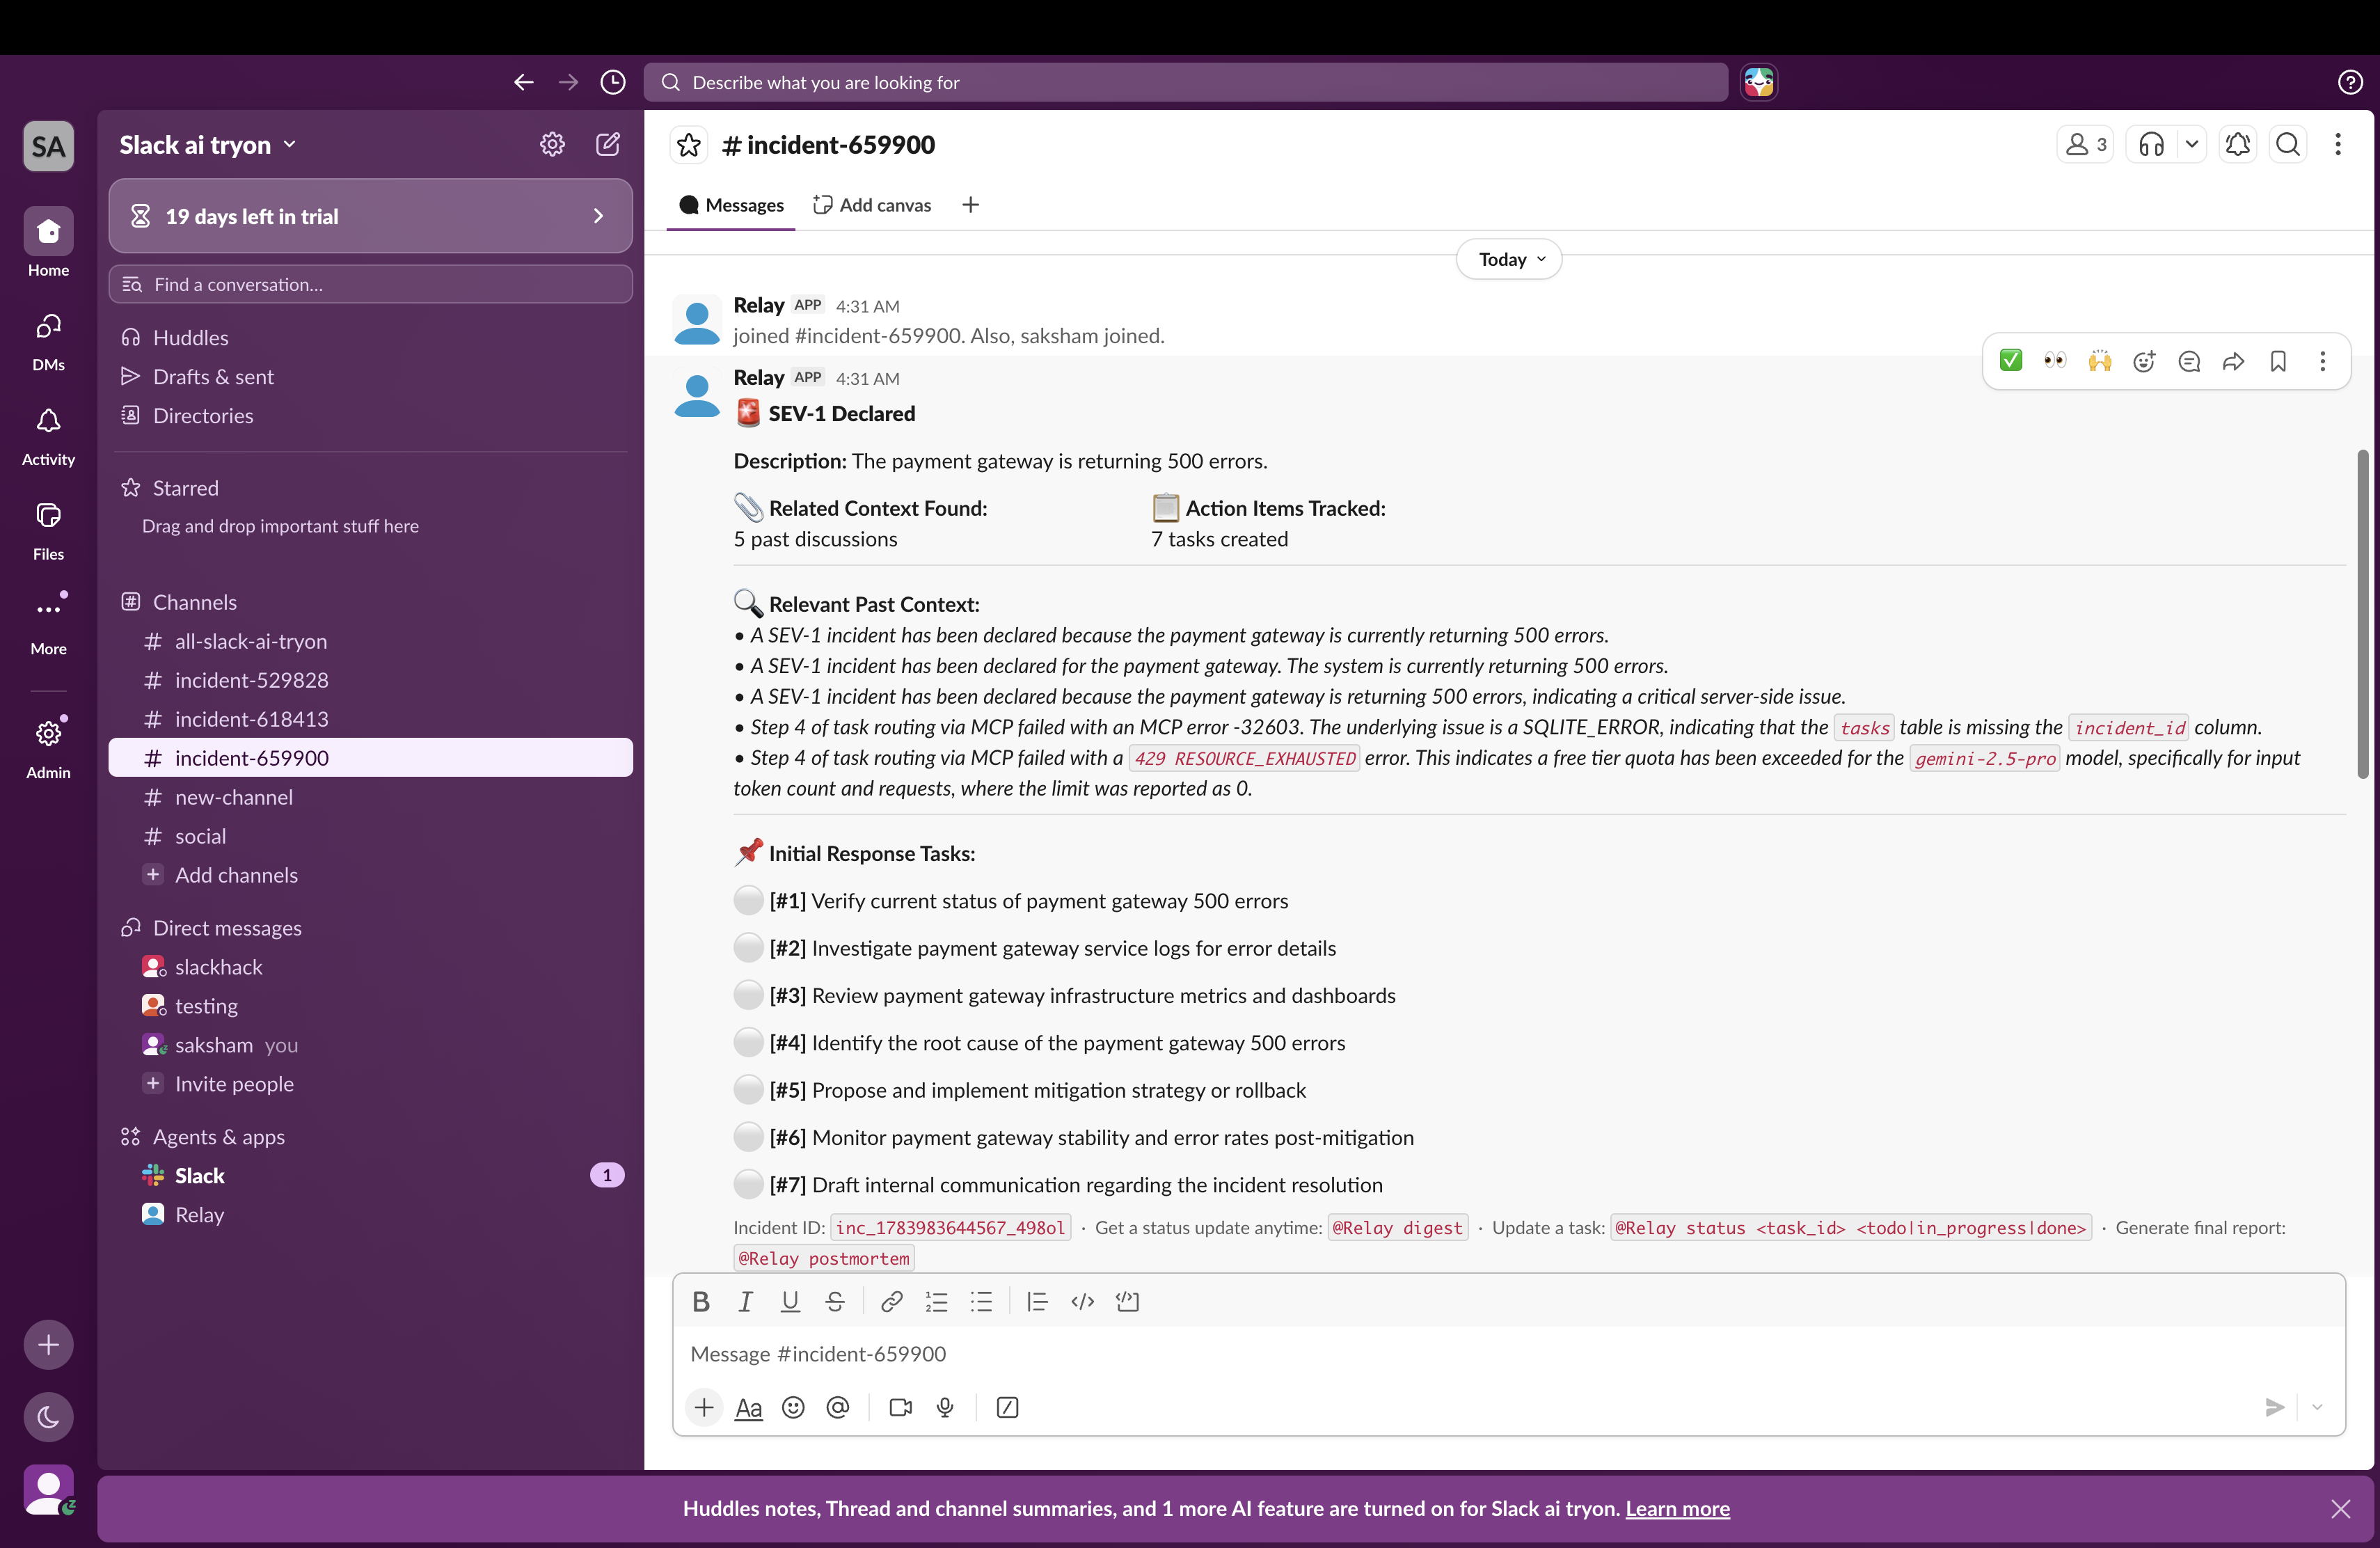2380x1548 pixels.
Task: Check off task #1 Verify current status
Action: click(748, 900)
